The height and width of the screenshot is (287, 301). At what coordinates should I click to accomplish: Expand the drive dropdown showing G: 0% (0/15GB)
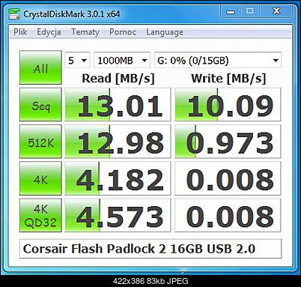218,60
